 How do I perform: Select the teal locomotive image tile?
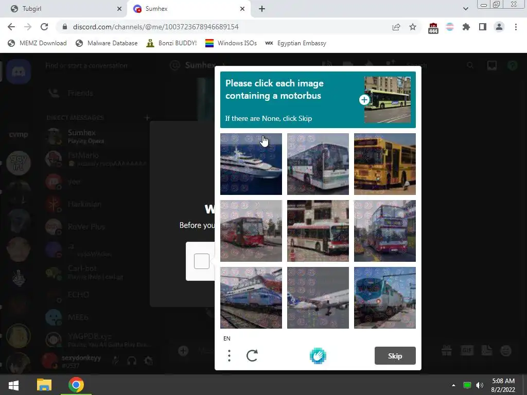[x=385, y=298]
